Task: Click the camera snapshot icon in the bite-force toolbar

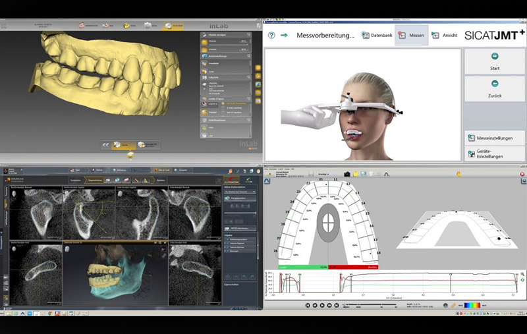Action: (x=347, y=174)
